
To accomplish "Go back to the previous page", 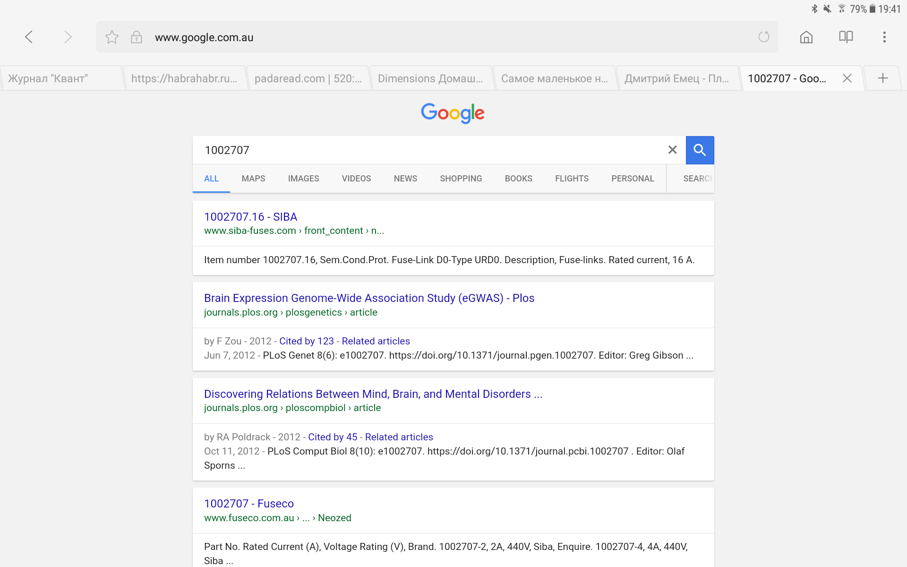I will [29, 37].
